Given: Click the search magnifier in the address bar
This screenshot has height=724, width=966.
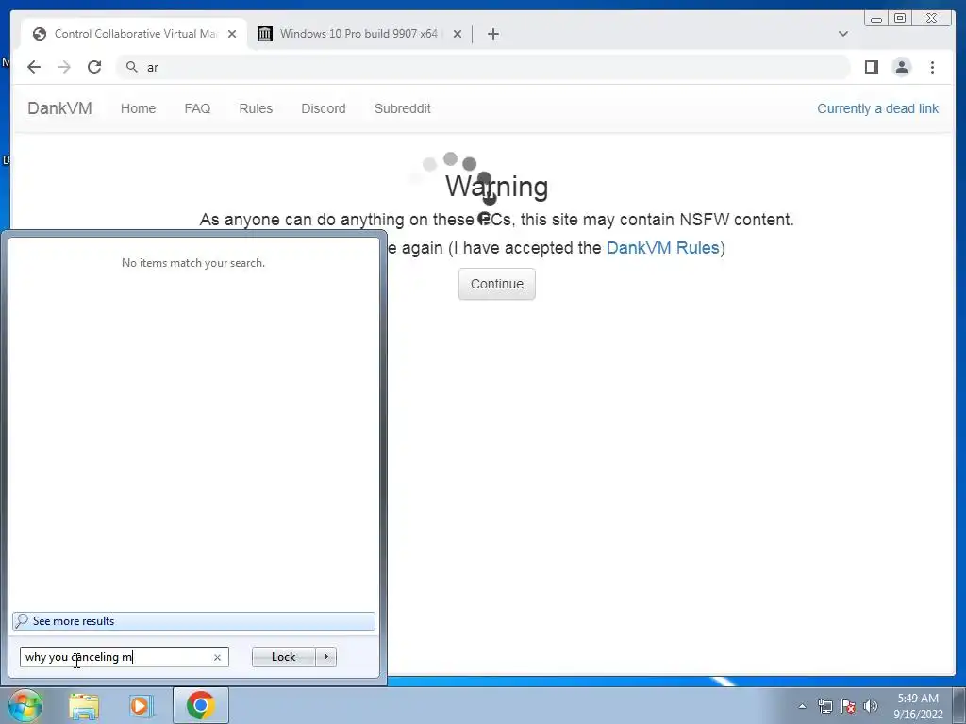Looking at the screenshot, I should 131,67.
